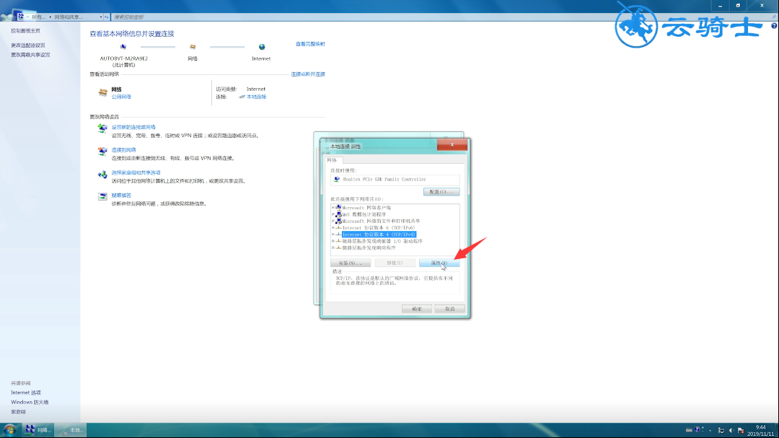Click the 属性 button in the connection dialog
Image resolution: width=779 pixels, height=438 pixels.
439,263
